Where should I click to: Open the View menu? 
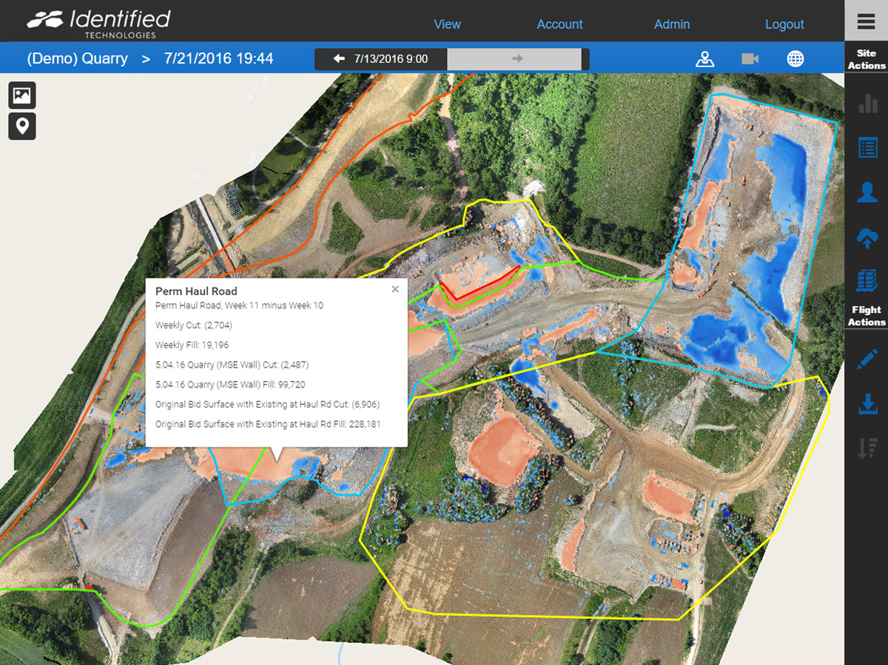pyautogui.click(x=447, y=24)
